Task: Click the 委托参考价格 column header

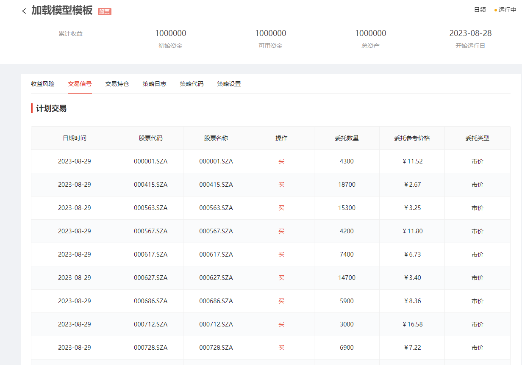Action: tap(412, 138)
